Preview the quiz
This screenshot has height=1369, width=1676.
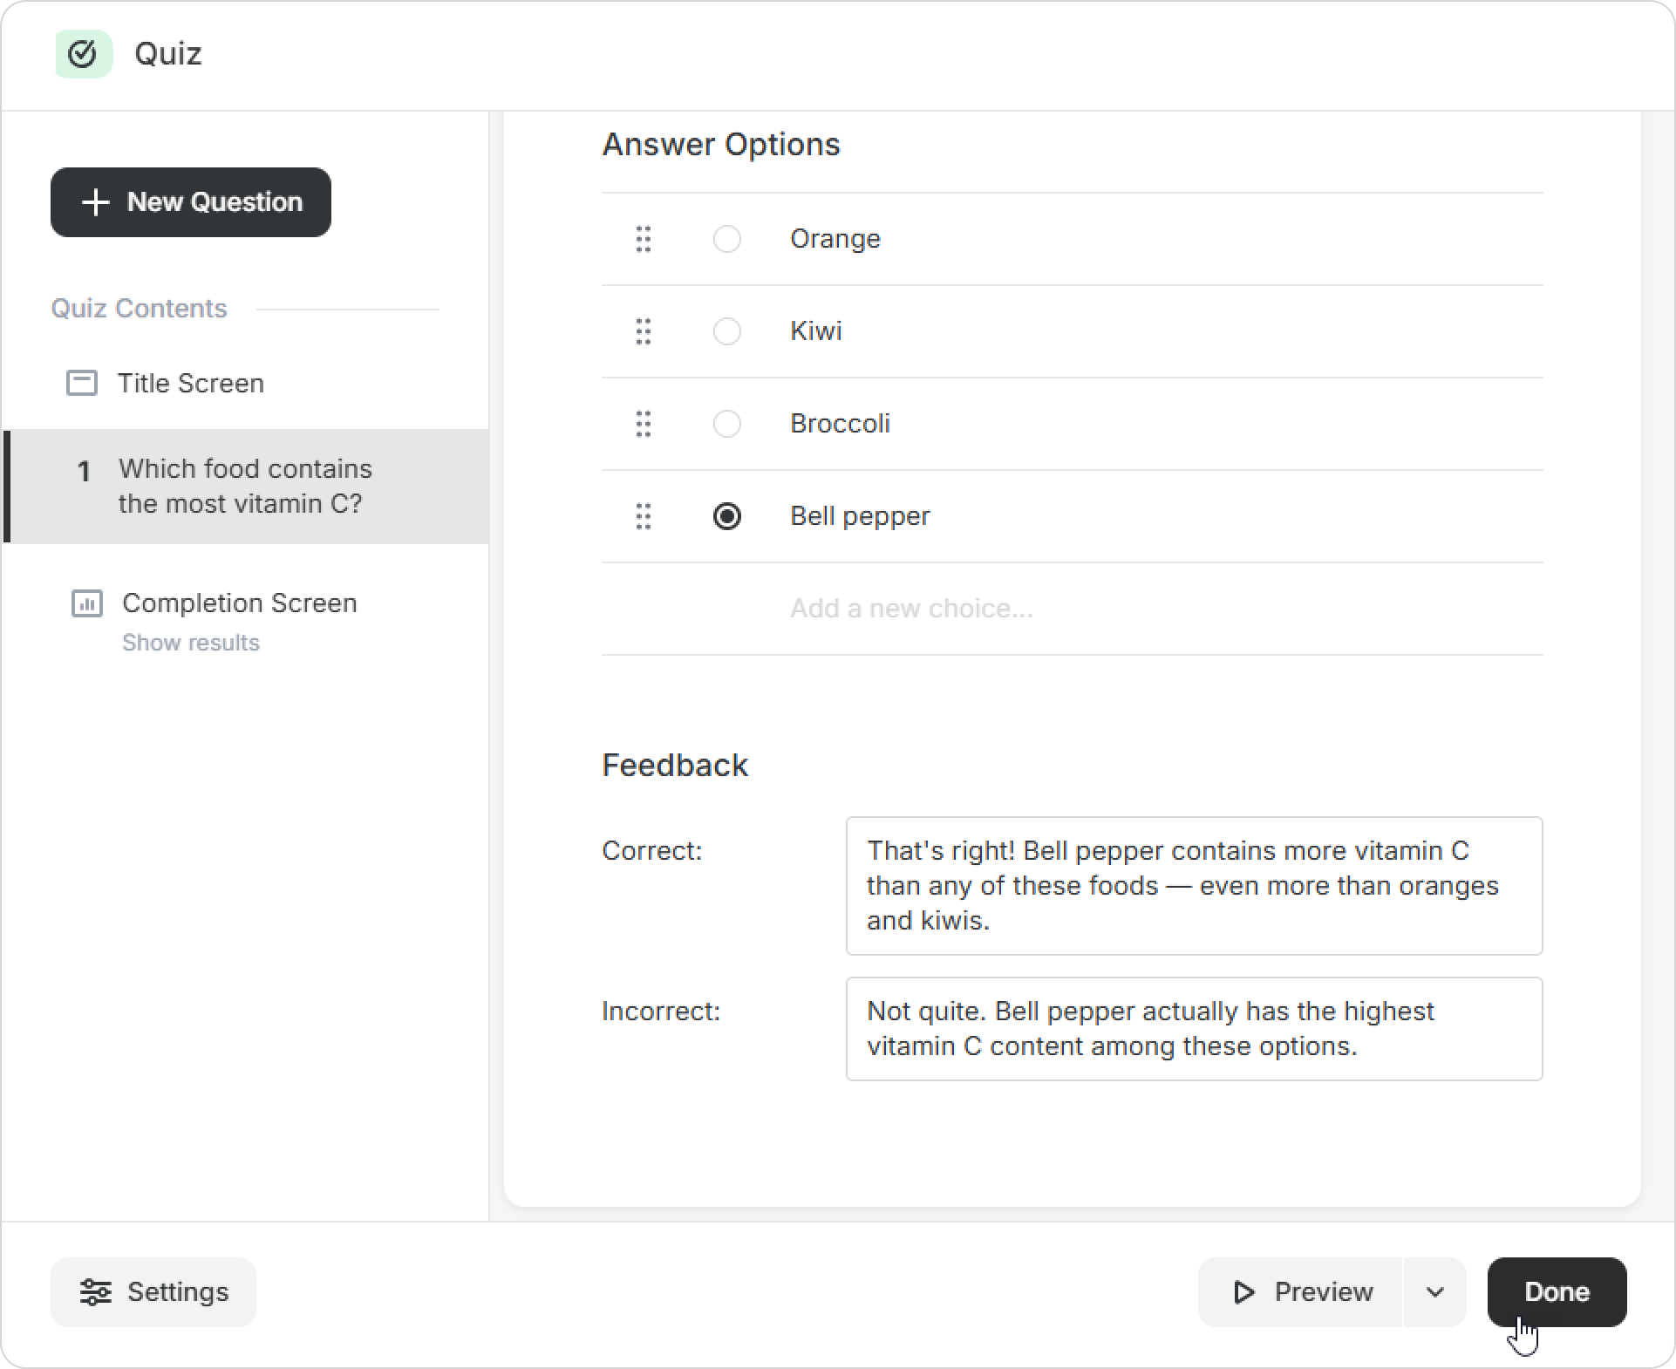[x=1300, y=1292]
